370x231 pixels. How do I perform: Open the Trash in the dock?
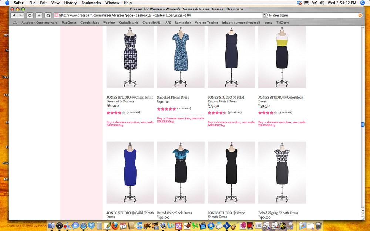[318, 225]
